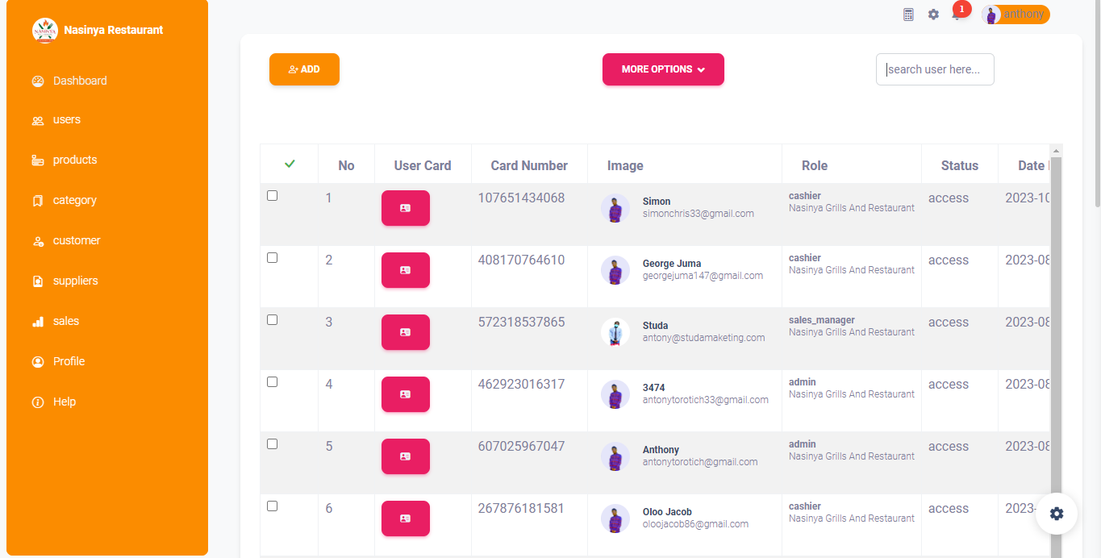The height and width of the screenshot is (558, 1101).
Task: Go to products in sidebar
Action: tap(74, 160)
